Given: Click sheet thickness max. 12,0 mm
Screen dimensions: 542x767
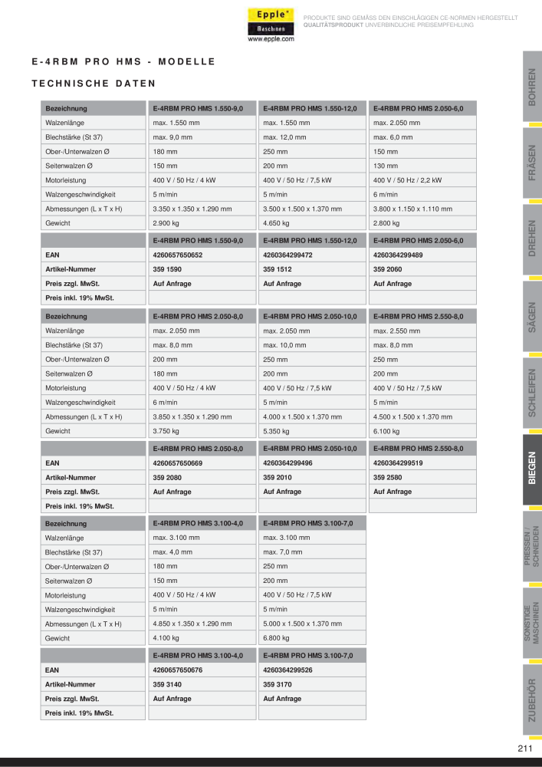Looking at the screenshot, I should (x=284, y=137).
